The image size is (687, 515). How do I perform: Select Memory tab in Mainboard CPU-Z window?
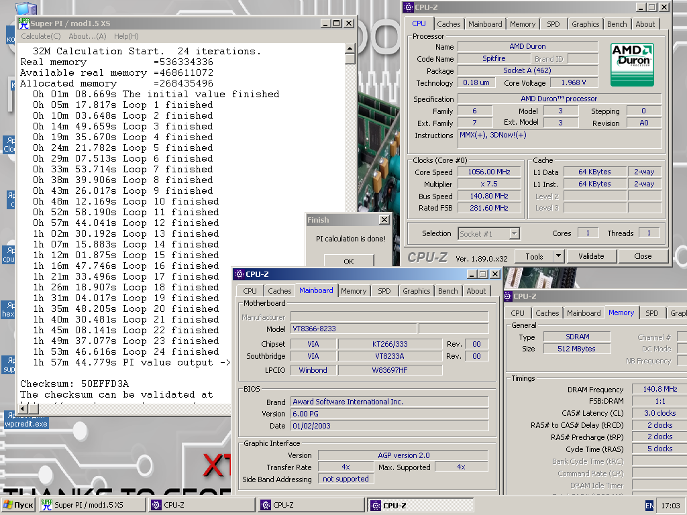[354, 291]
